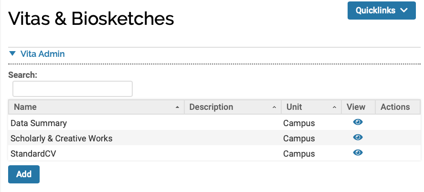Viewport: 424px width, 192px height.
Task: Sort table by Unit column arrow
Action: pos(335,107)
